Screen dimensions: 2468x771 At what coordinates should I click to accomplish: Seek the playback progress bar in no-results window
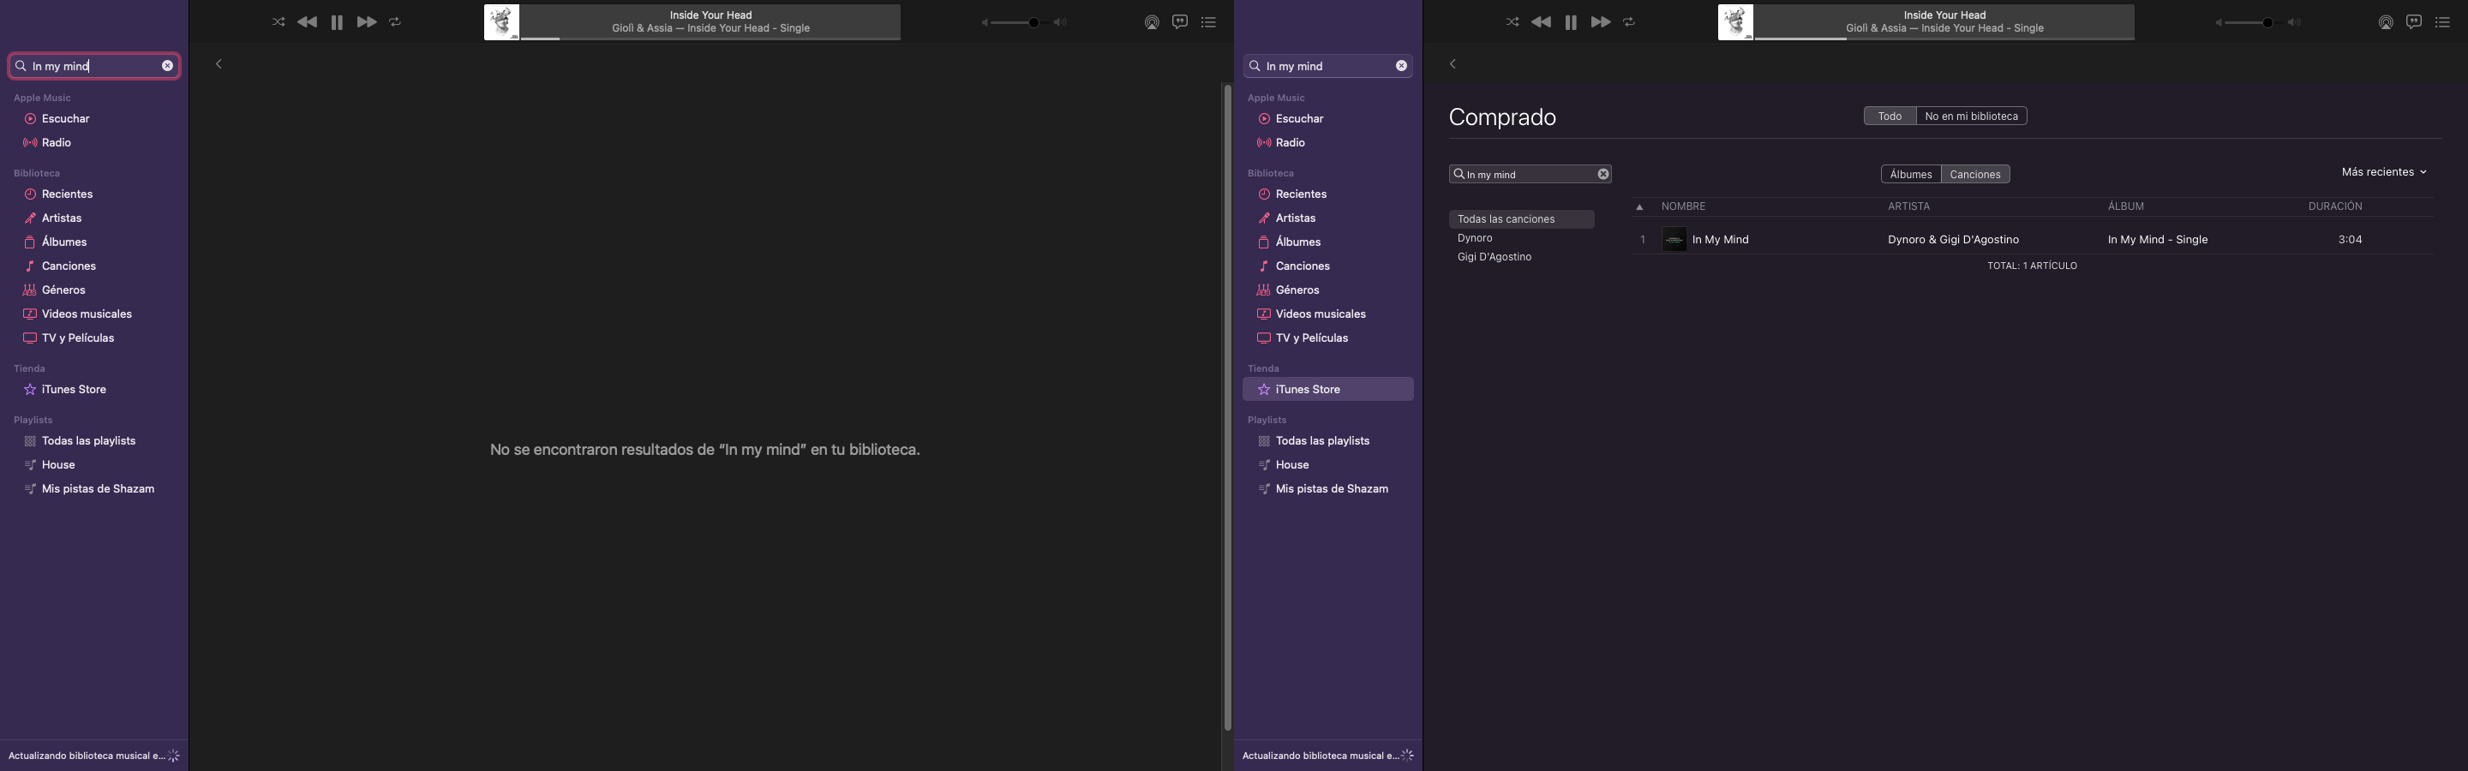click(x=710, y=39)
